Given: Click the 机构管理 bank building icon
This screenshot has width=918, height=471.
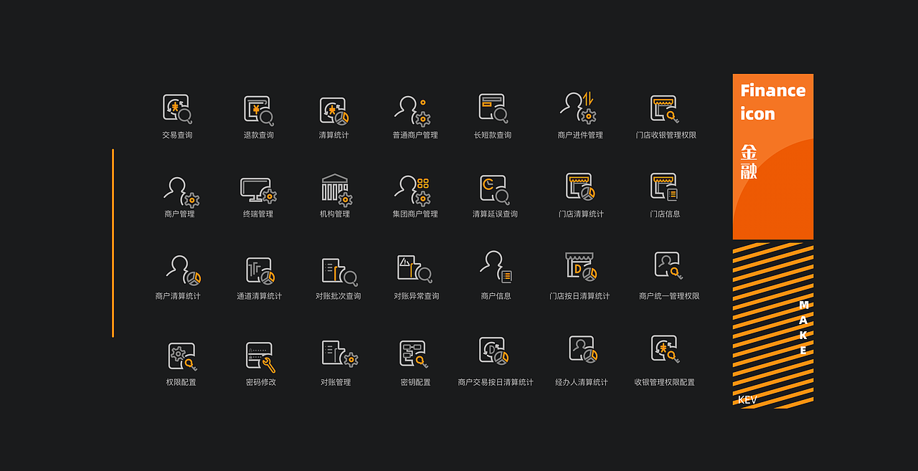Looking at the screenshot, I should [x=336, y=190].
